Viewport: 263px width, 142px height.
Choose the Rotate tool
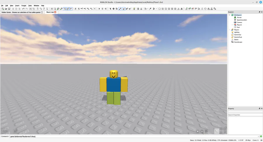pos(117,9)
